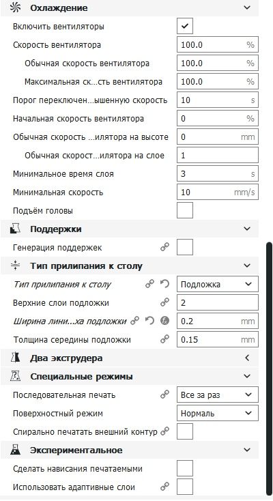Click the Специальные режимы header title
The height and width of the screenshot is (501, 273).
tap(81, 376)
